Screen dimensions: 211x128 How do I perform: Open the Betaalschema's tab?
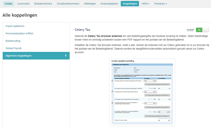coord(43,4)
